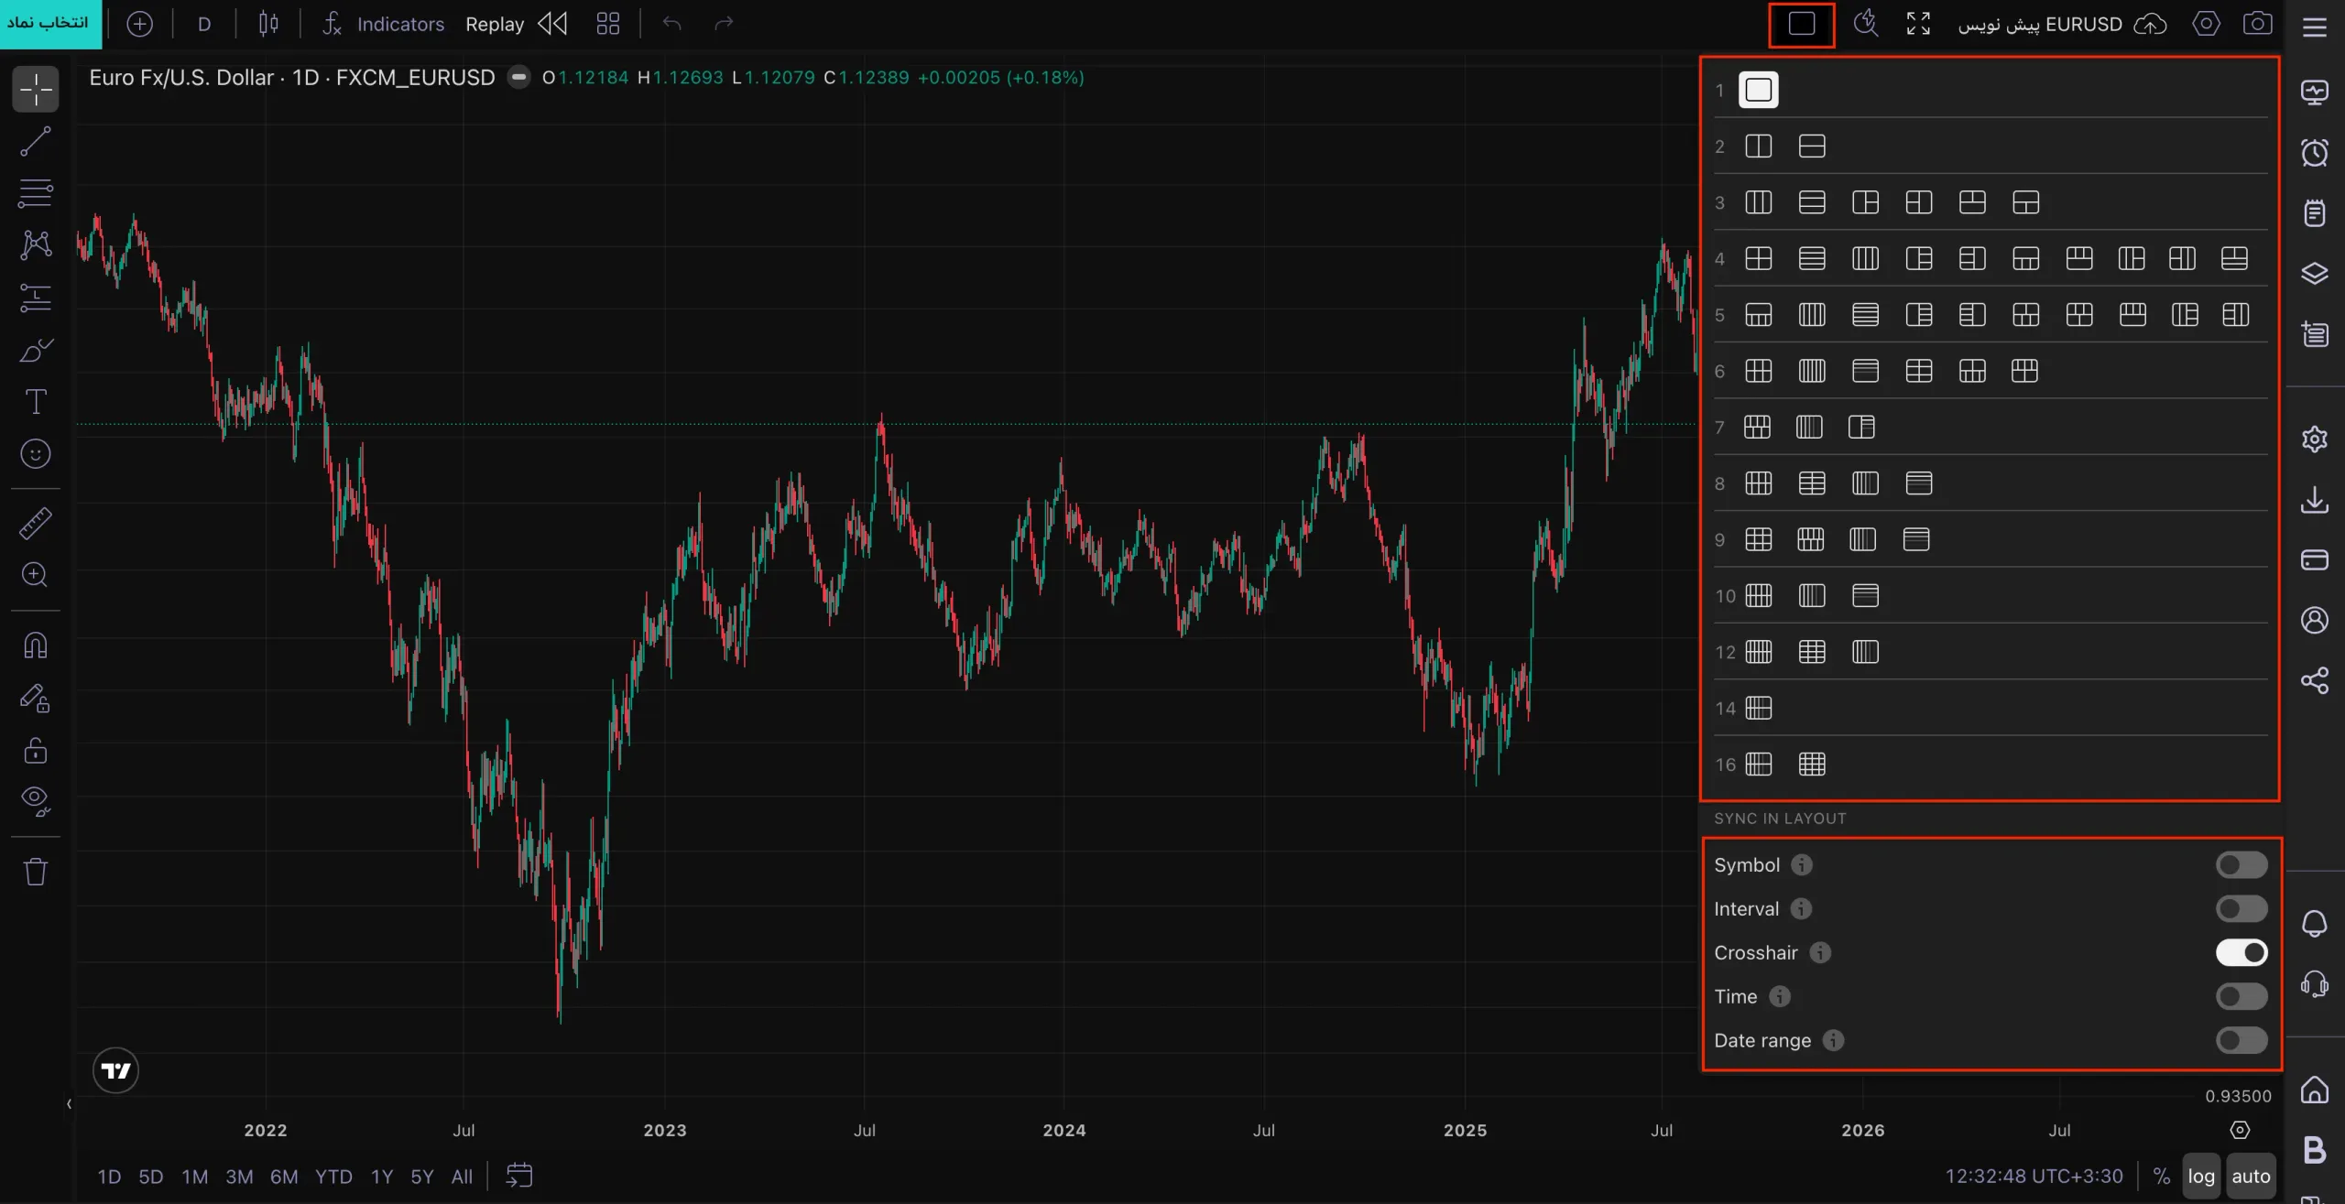Open the object tree layers icon
Viewport: 2345px width, 1204px height.
point(2315,274)
